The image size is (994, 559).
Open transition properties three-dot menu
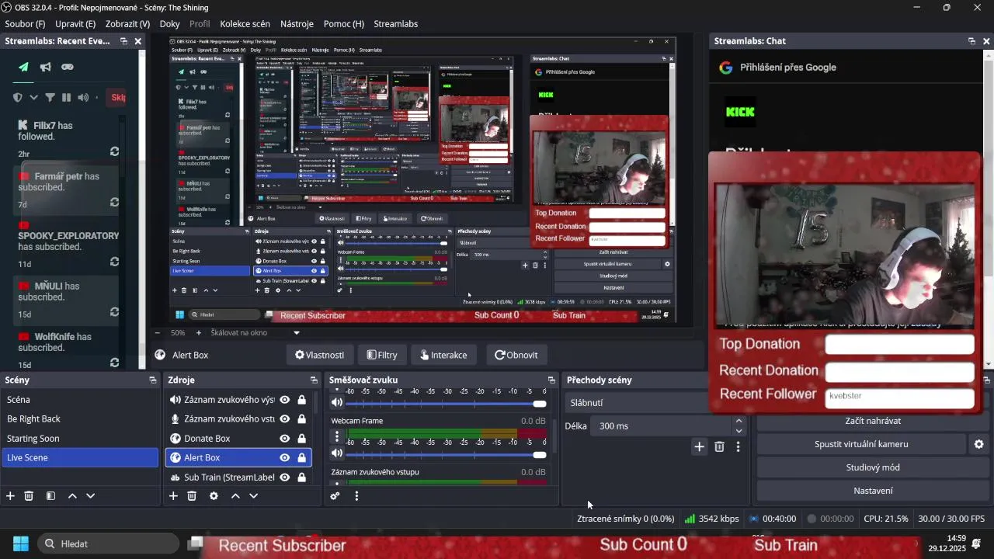coord(738,446)
